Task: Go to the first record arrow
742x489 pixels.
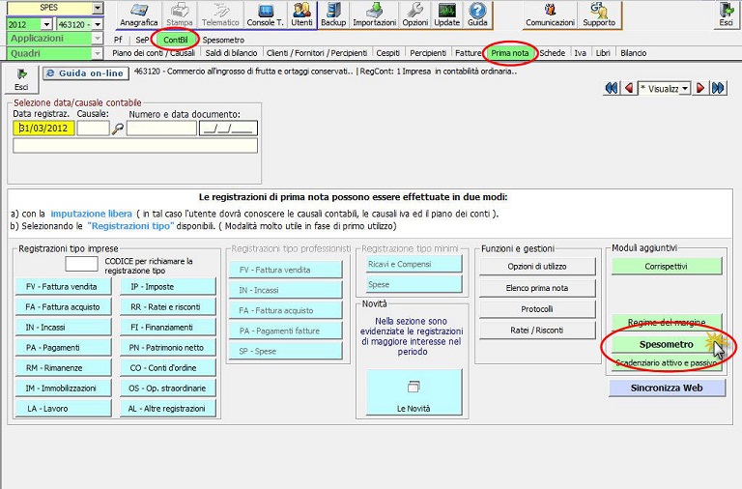Action: pos(612,88)
